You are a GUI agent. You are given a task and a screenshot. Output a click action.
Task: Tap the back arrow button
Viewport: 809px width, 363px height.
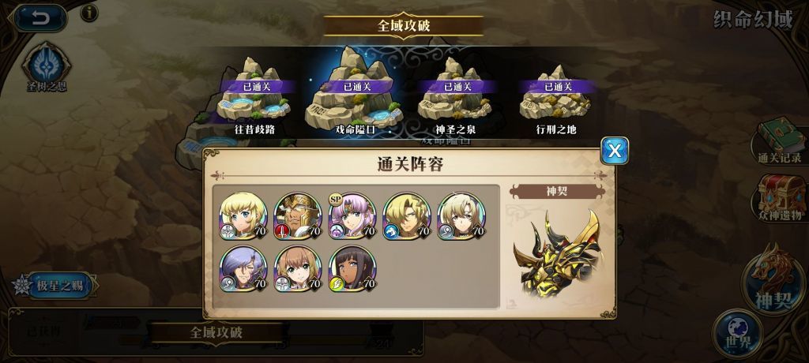click(x=40, y=18)
